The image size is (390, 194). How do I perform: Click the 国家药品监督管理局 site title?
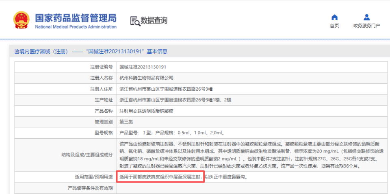[x=76, y=18]
